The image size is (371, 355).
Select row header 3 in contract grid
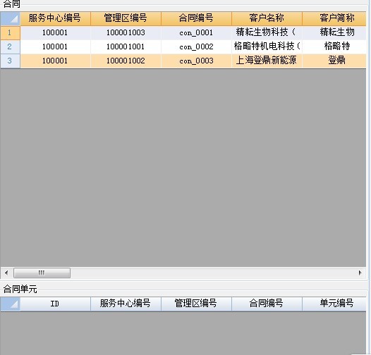point(10,61)
